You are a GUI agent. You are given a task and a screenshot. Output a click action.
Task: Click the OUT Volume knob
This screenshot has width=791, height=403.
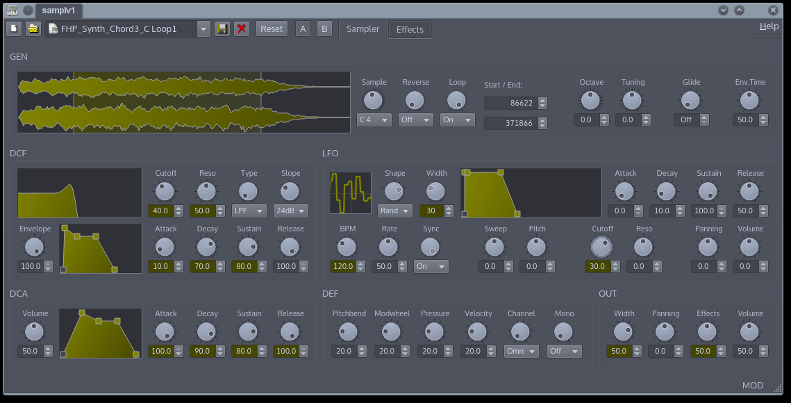pyautogui.click(x=749, y=332)
